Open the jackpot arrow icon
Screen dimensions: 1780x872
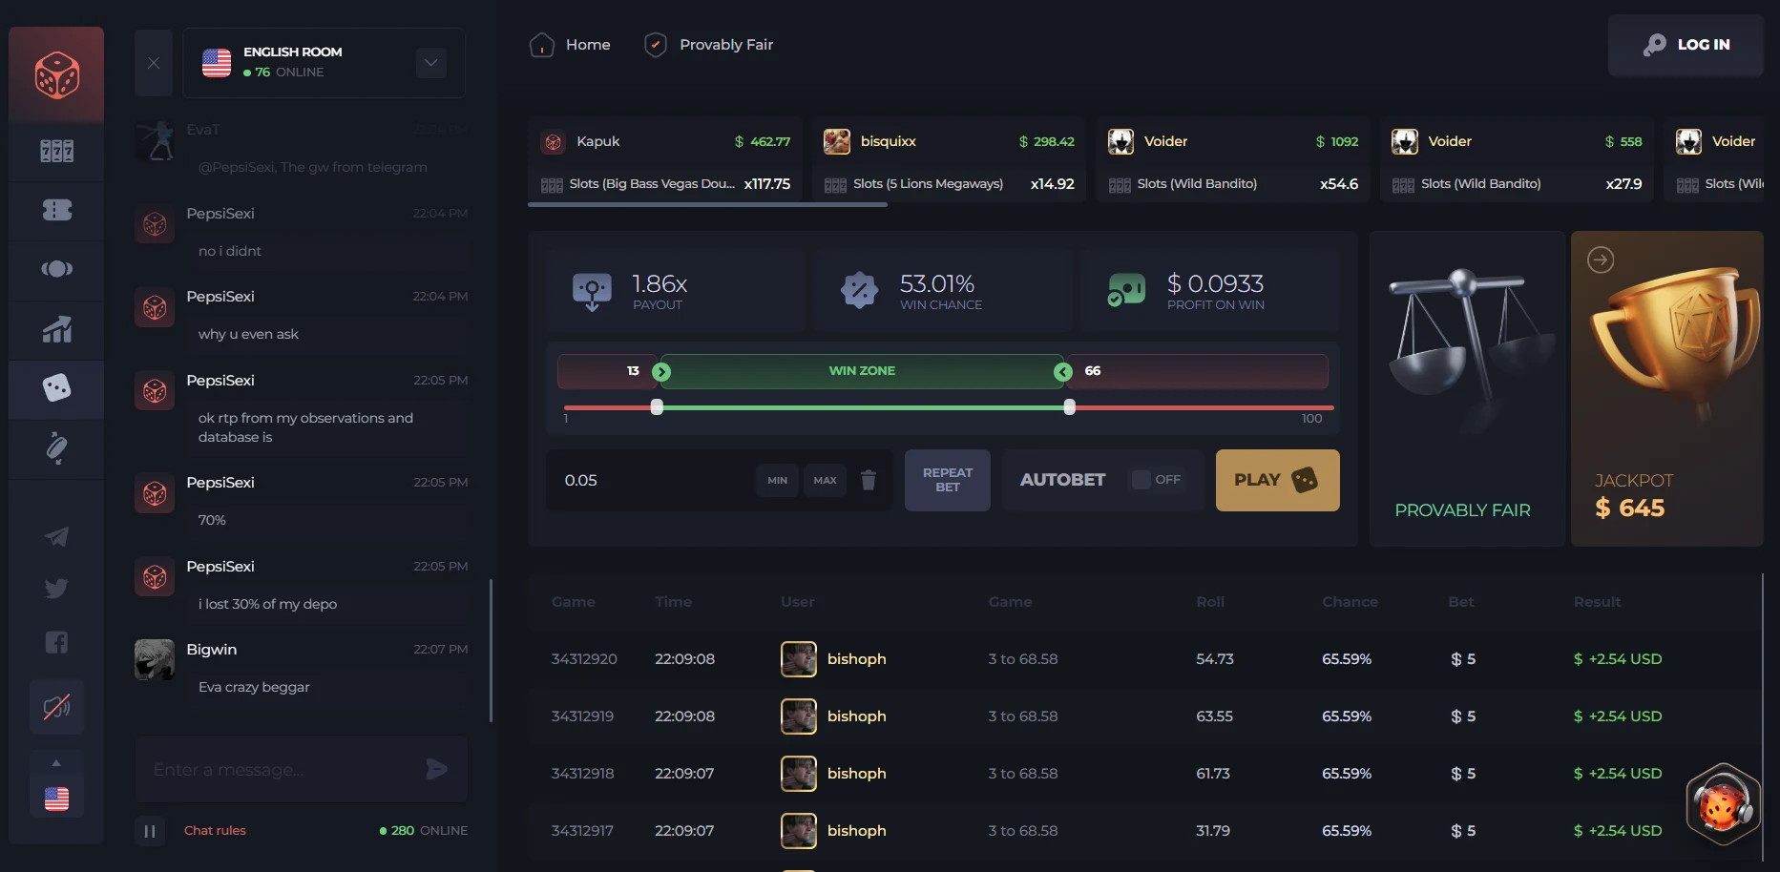pyautogui.click(x=1601, y=260)
